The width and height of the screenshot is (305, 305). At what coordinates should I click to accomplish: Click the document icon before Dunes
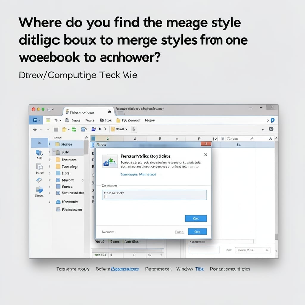[67, 120]
